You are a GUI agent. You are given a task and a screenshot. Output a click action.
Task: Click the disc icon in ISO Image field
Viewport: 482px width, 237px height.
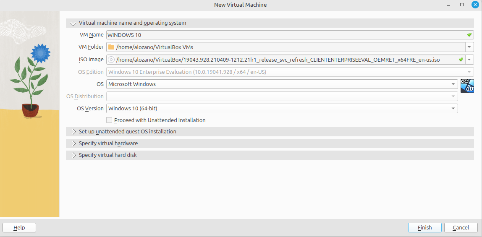(x=111, y=60)
